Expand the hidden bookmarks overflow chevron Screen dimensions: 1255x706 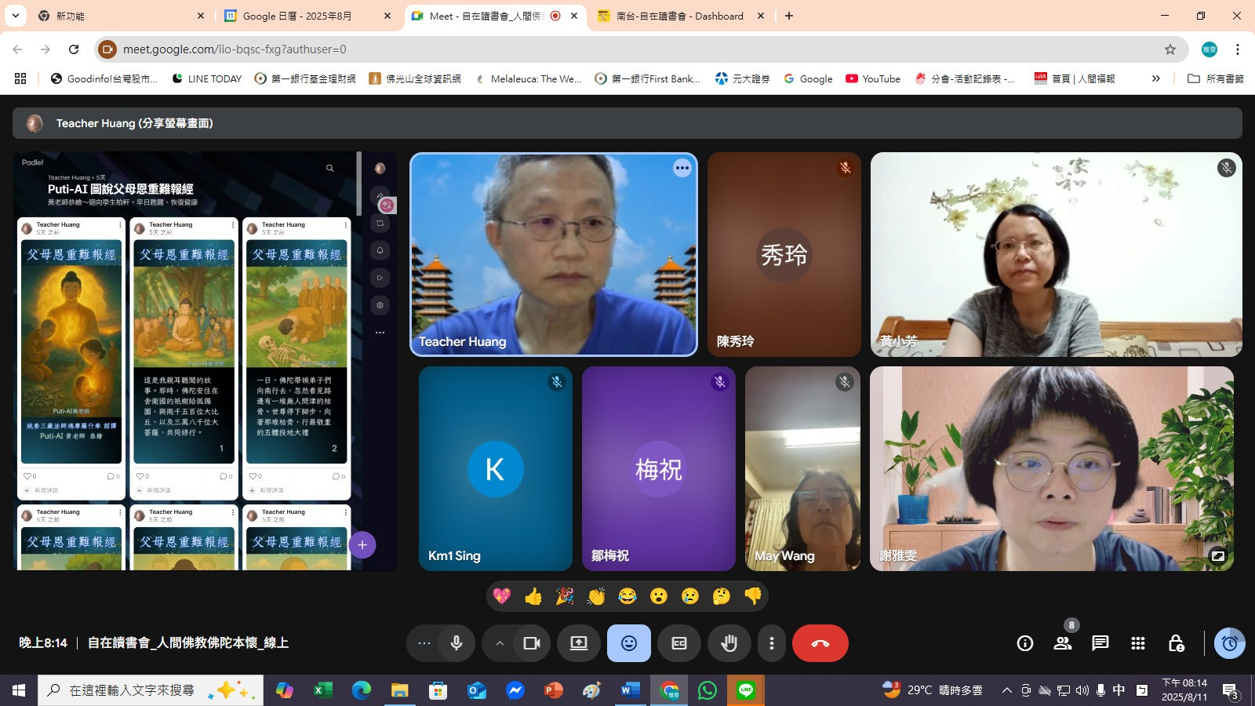coord(1155,78)
